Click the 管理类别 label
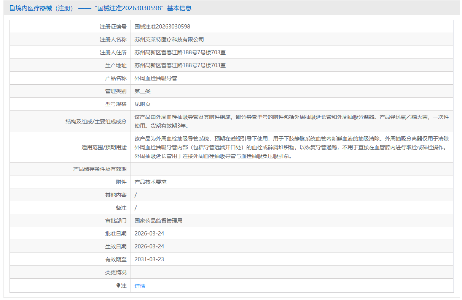Screen dimensions: 462x300 pos(116,91)
